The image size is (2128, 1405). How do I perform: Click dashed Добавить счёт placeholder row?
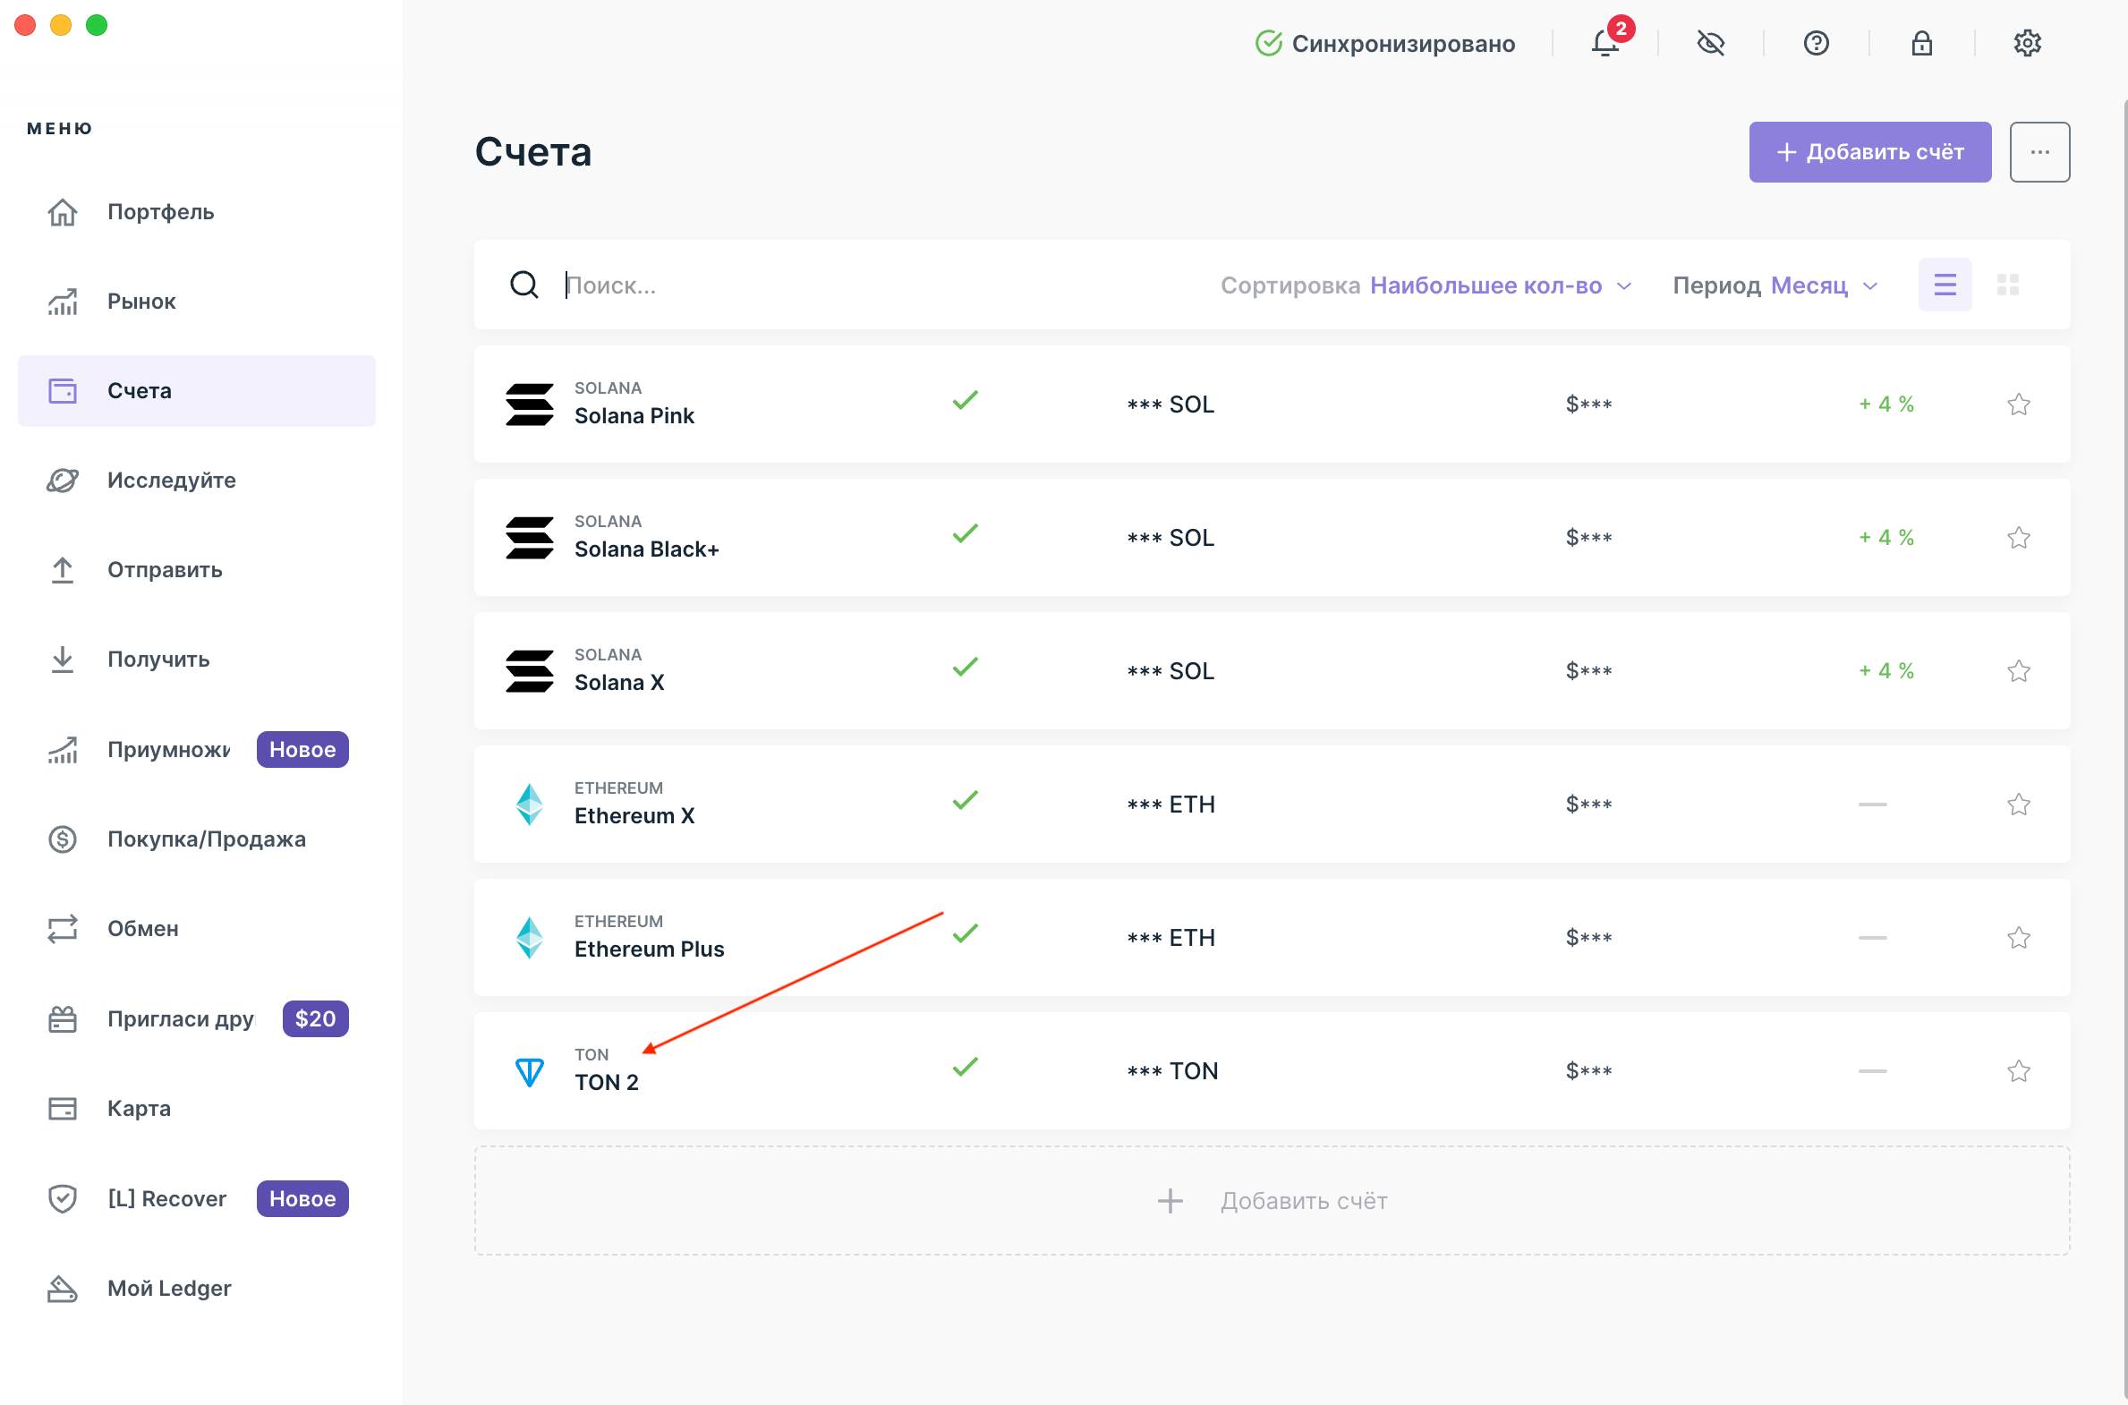point(1272,1201)
